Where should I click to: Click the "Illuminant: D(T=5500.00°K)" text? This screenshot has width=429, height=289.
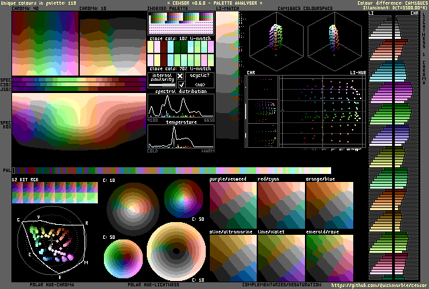pyautogui.click(x=395, y=7)
